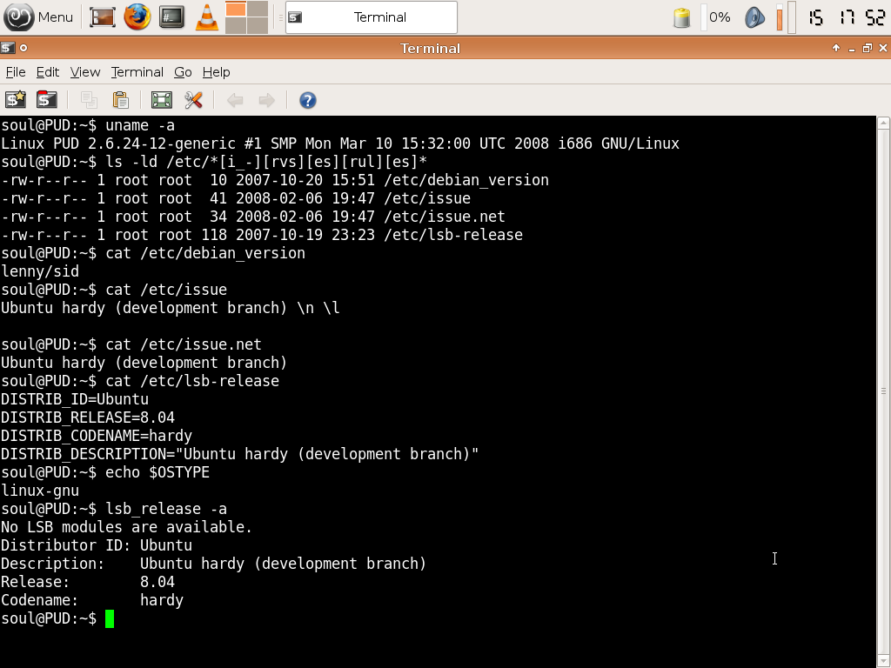Launch Firefox from panel

click(x=137, y=17)
